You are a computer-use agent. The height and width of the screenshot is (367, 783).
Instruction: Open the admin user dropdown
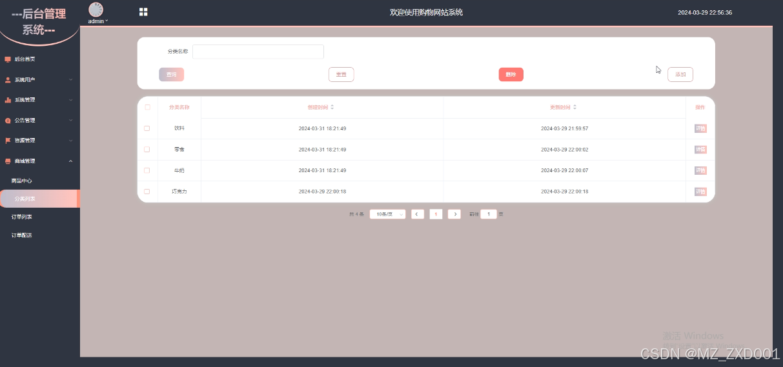[97, 21]
